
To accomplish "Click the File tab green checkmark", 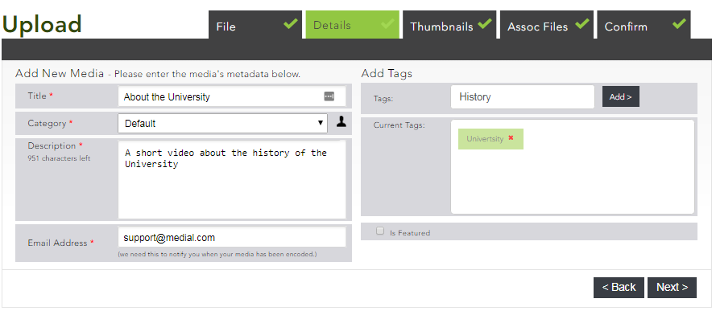I will pyautogui.click(x=291, y=23).
